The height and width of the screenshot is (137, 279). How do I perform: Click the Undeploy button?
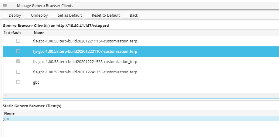click(36, 15)
